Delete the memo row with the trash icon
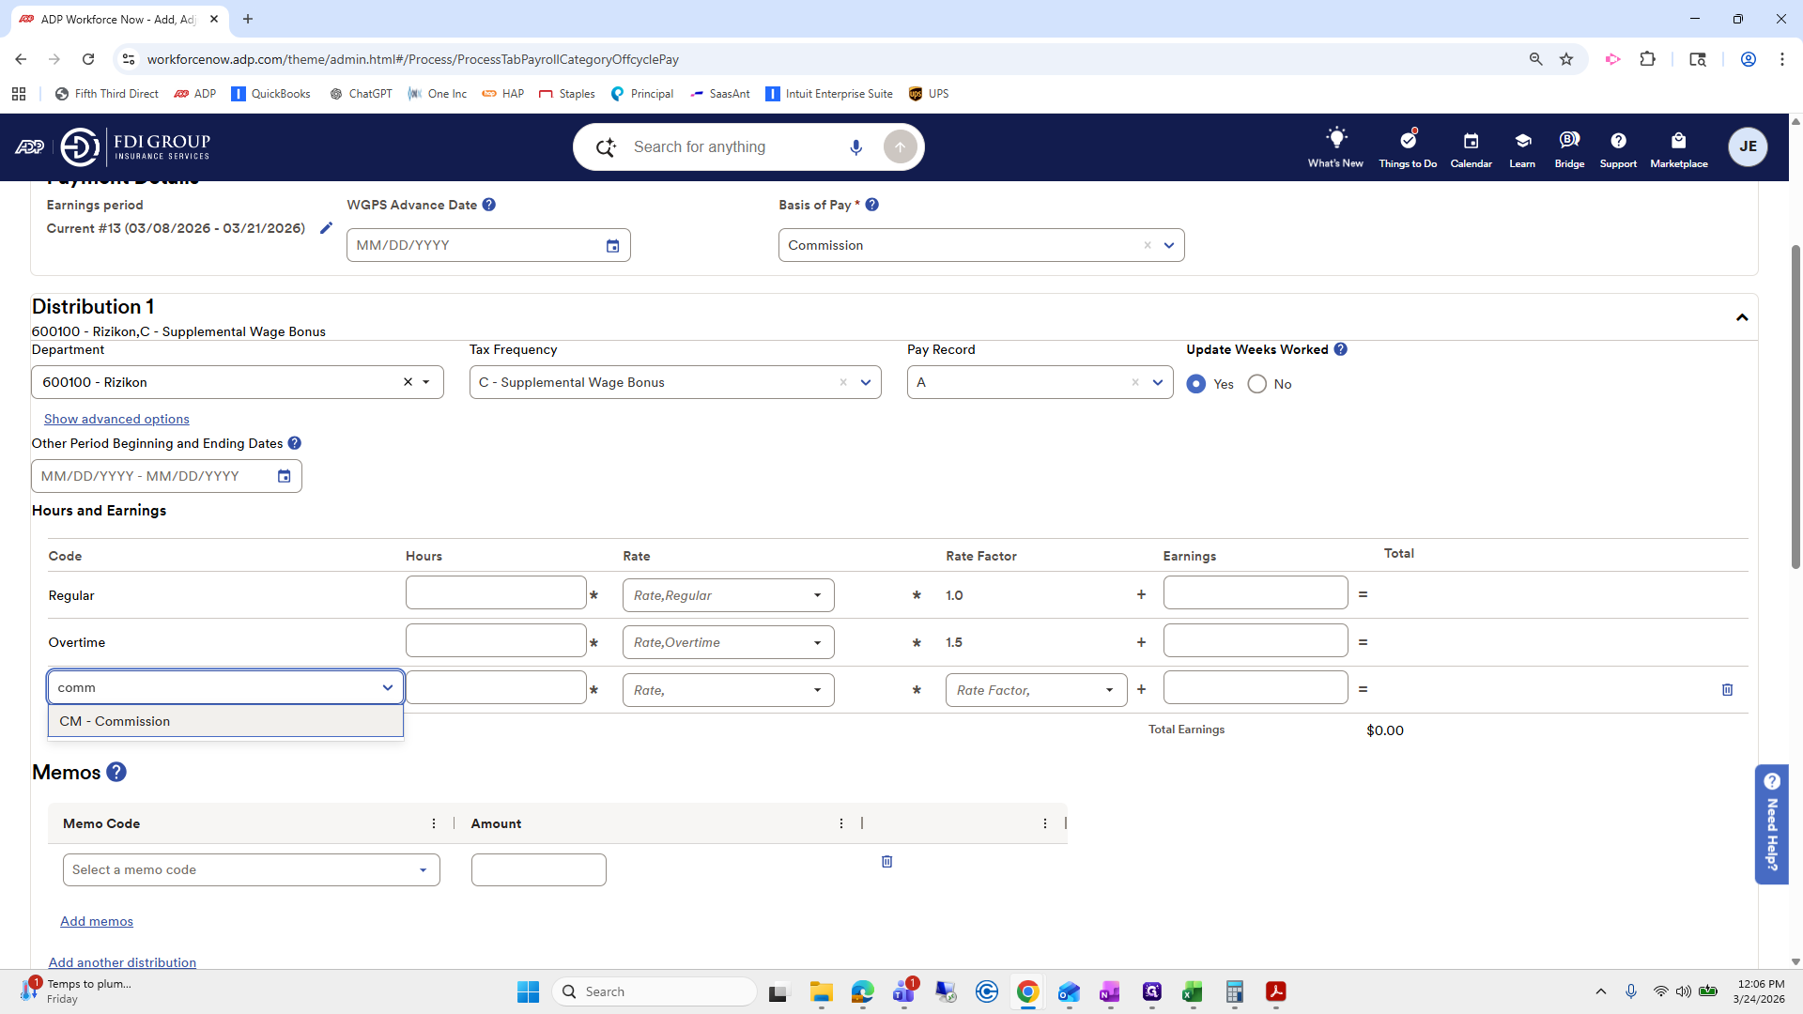 [x=886, y=862]
